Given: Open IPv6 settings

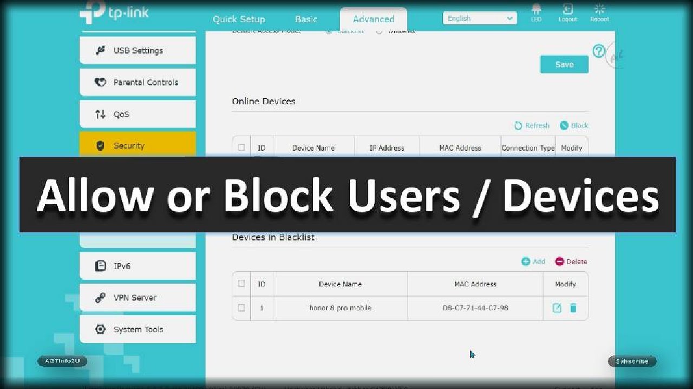Looking at the screenshot, I should pos(138,266).
